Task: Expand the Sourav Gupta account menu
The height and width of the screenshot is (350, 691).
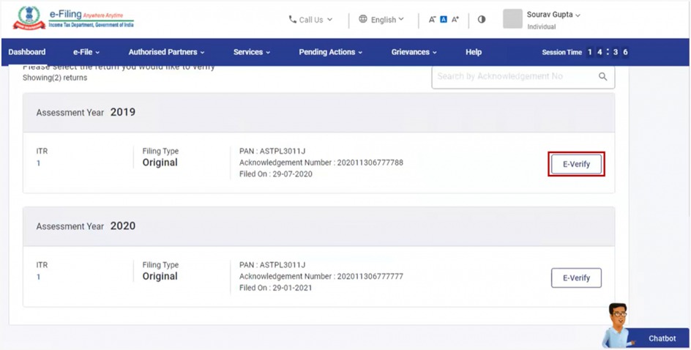Action: coord(553,15)
